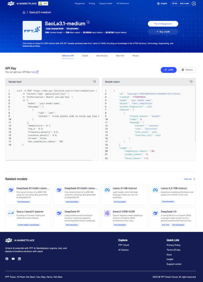Viewport: 203px width, 282px height.
Task: Click the Sample output vertical scrollbar
Action: tap(195, 114)
